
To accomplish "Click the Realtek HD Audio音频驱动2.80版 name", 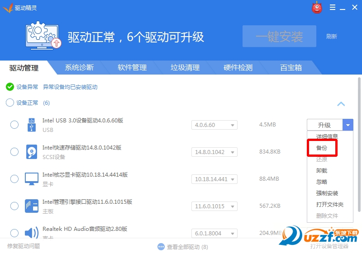I will 85,229.
